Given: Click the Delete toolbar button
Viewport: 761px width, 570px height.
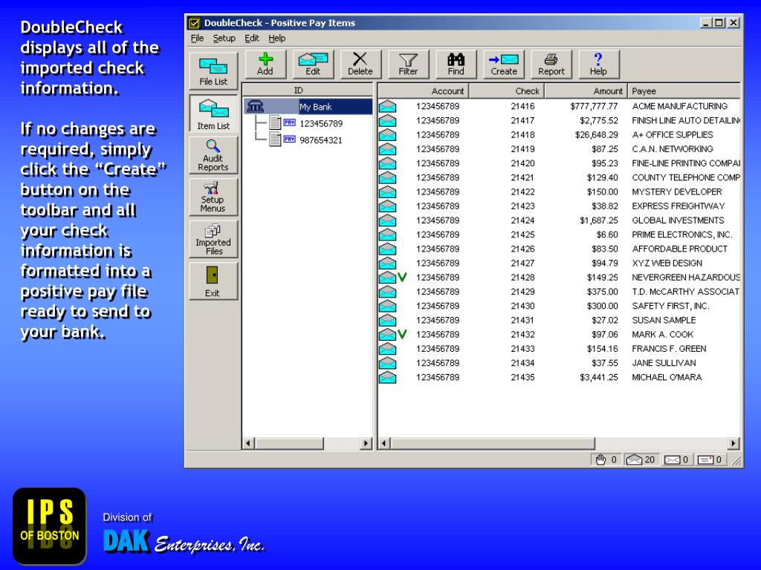Looking at the screenshot, I should [x=360, y=65].
